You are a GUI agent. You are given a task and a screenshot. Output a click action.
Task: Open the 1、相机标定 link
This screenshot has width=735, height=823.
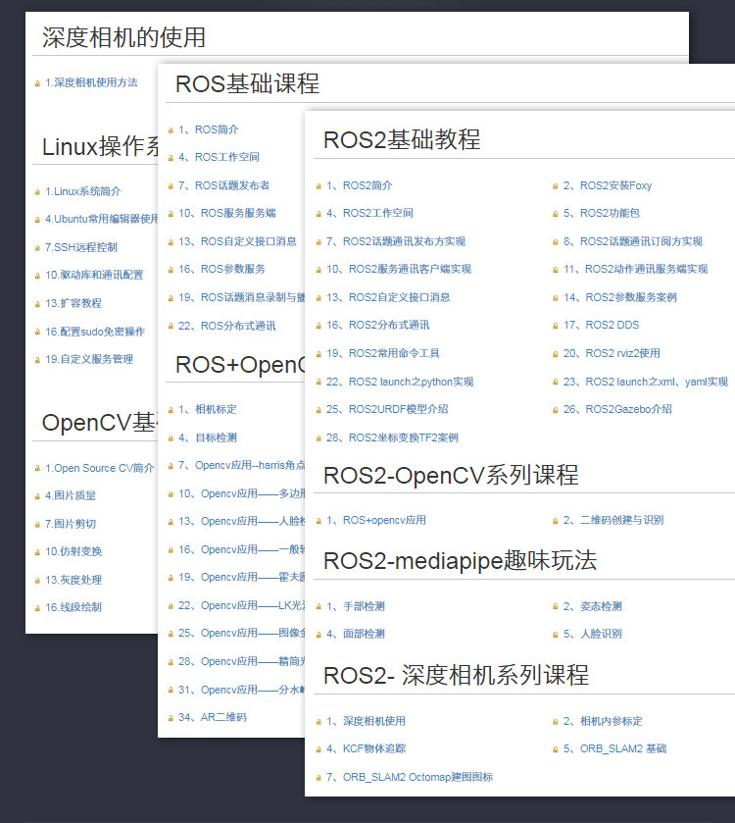tap(208, 409)
